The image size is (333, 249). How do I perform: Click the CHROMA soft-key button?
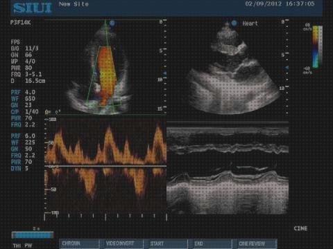pos(80,243)
